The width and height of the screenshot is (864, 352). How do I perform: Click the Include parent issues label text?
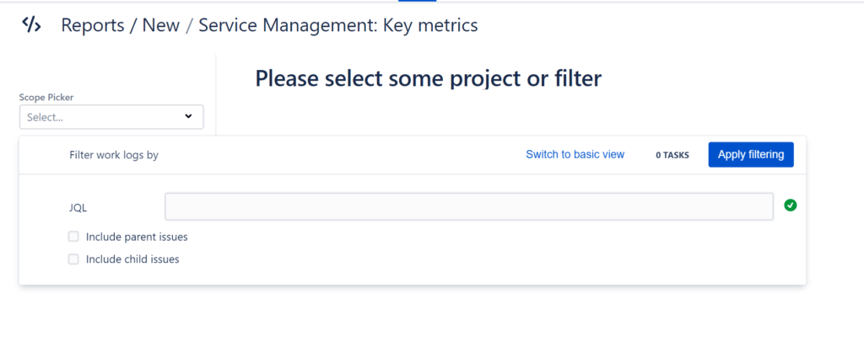tap(137, 237)
